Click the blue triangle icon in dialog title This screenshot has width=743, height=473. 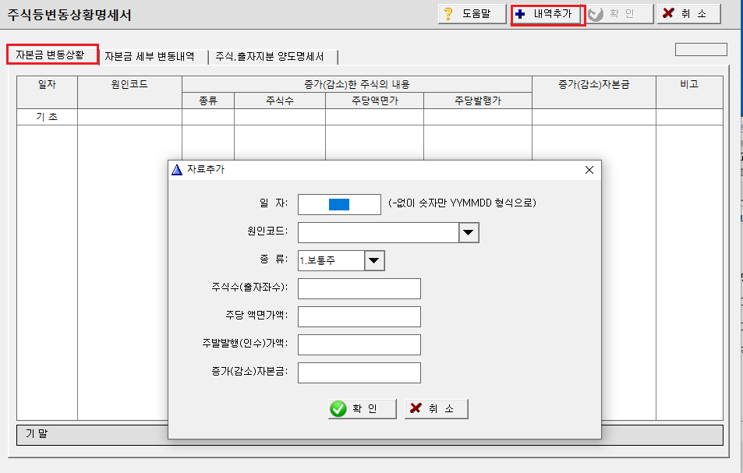tap(178, 169)
